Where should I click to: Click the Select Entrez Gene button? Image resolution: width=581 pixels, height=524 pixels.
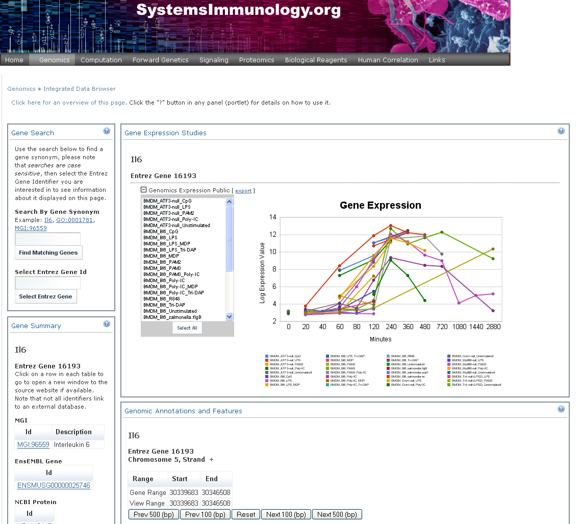point(45,296)
